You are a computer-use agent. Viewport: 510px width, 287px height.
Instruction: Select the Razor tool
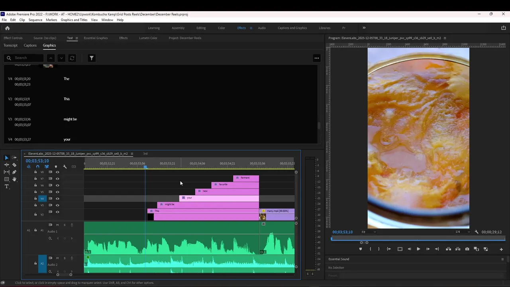click(x=14, y=165)
